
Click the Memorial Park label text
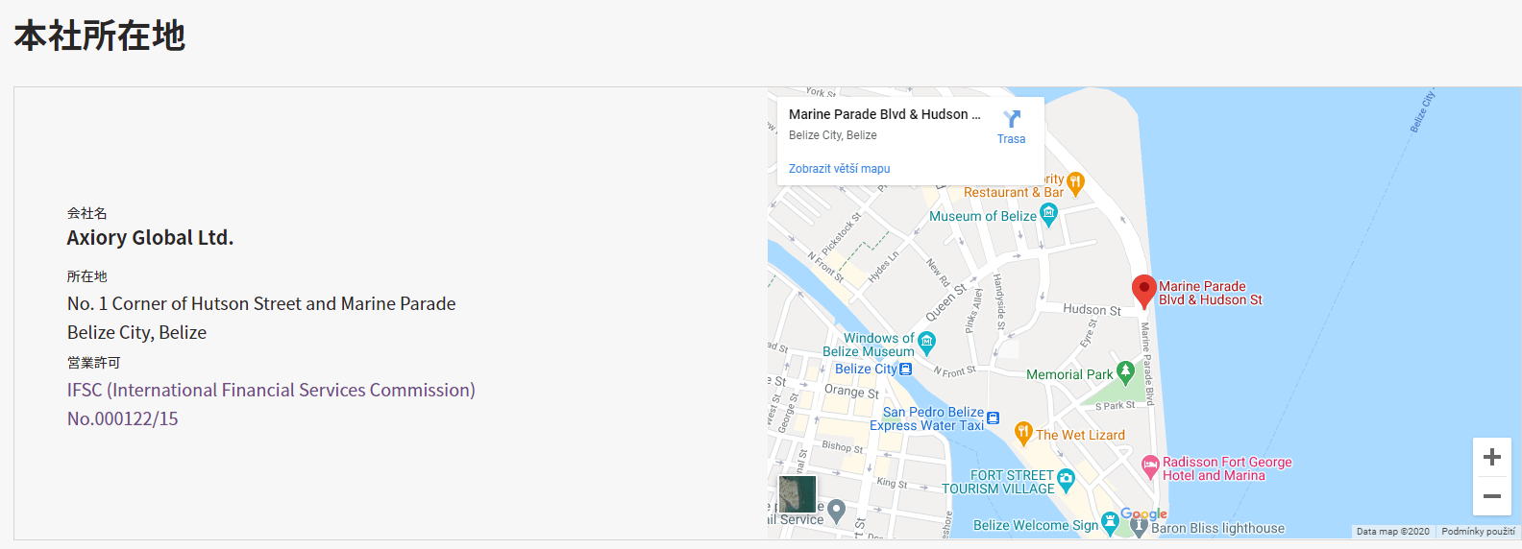[1069, 374]
